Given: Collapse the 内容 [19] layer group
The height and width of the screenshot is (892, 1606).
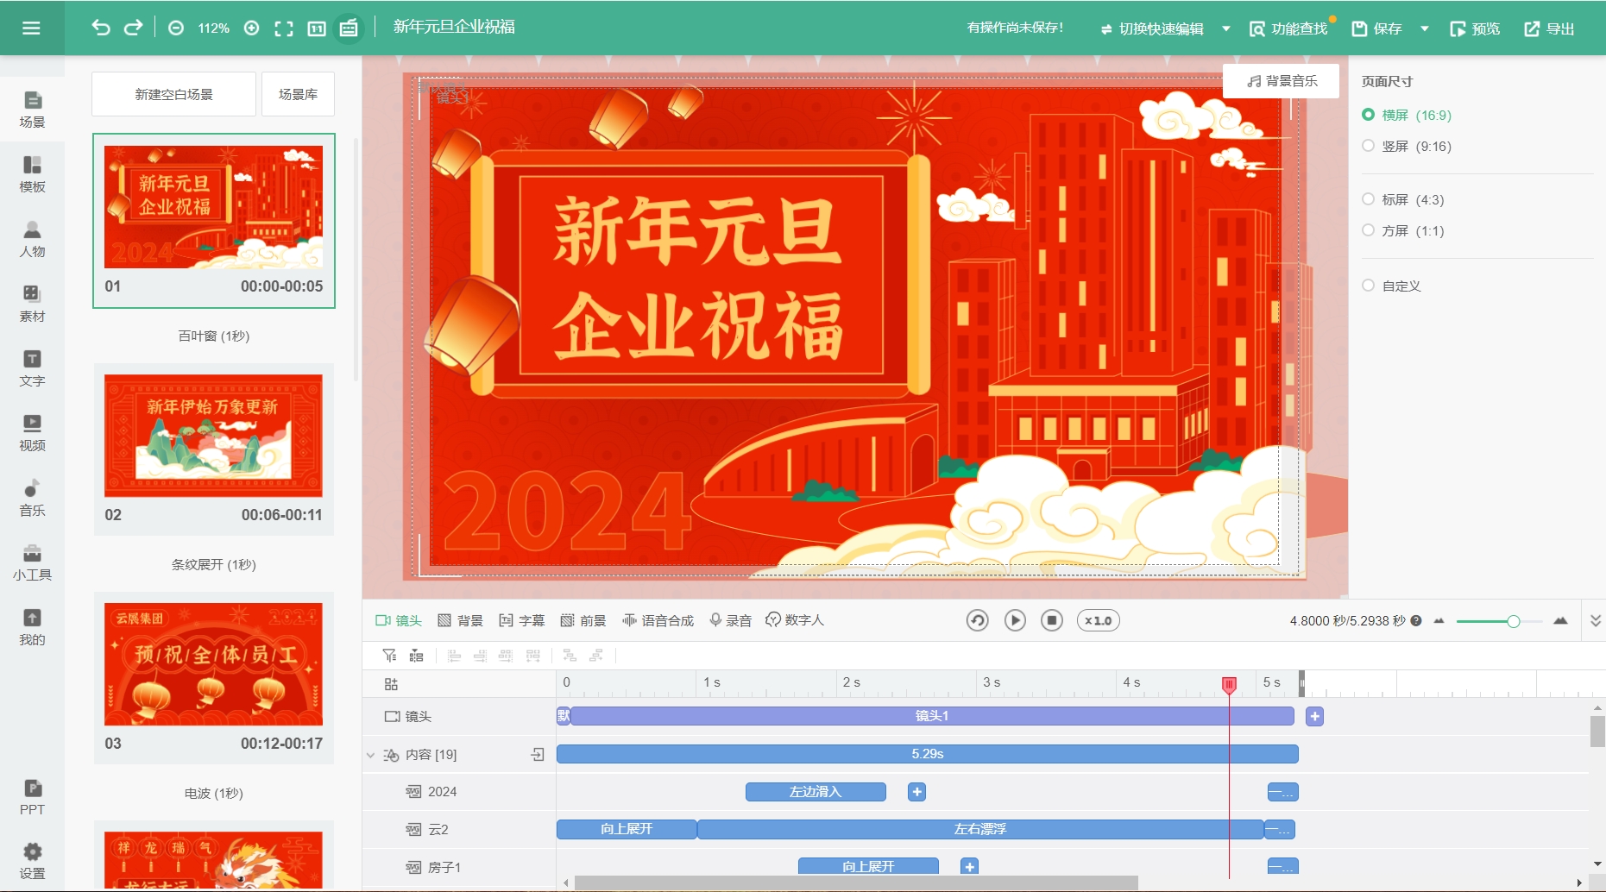Looking at the screenshot, I should pos(370,755).
